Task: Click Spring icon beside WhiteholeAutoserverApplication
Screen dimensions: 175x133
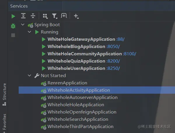Action: [x=43, y=98]
